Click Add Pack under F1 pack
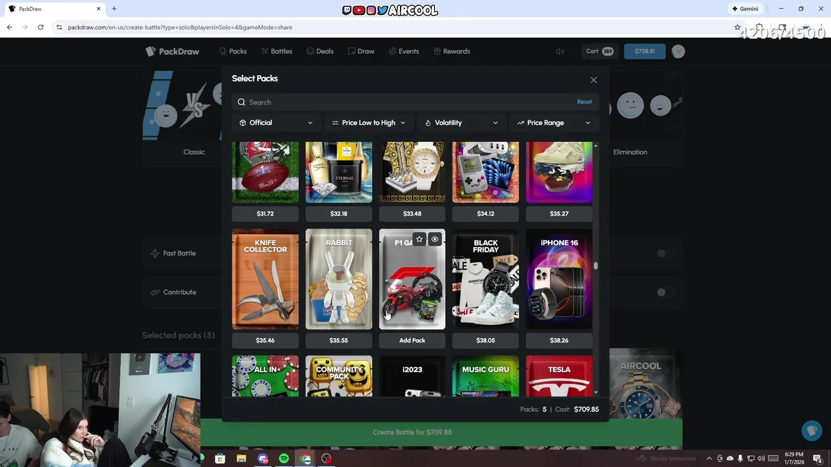 [x=412, y=340]
